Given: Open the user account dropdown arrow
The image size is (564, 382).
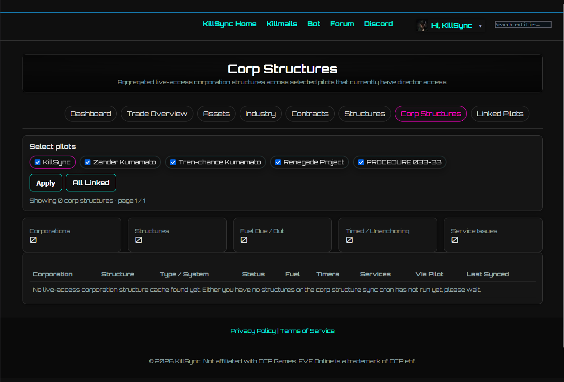Looking at the screenshot, I should [x=480, y=26].
